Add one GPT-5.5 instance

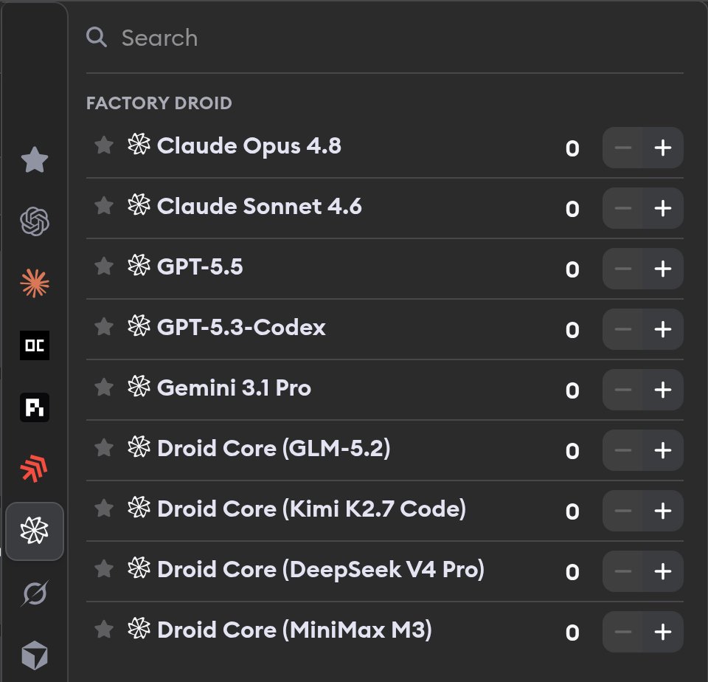pyautogui.click(x=663, y=269)
